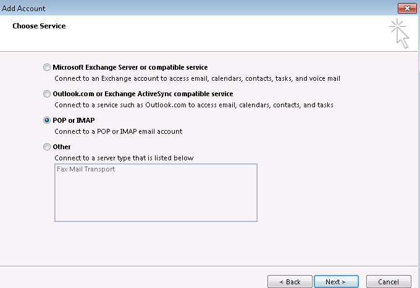Click the empty area of the server type listbox
The height and width of the screenshot is (288, 420).
pyautogui.click(x=156, y=198)
